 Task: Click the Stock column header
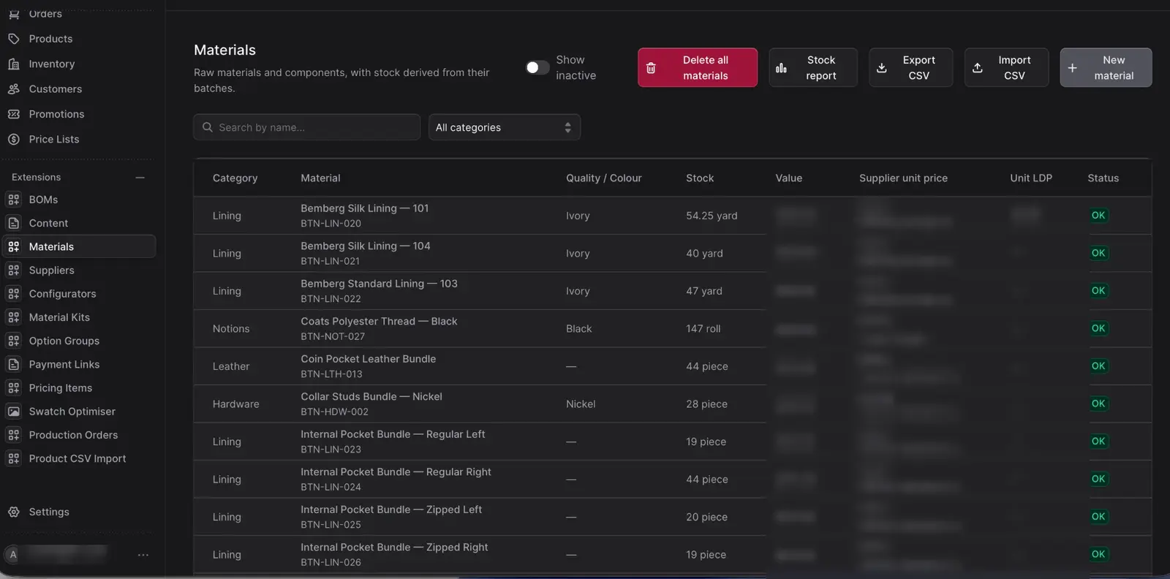pos(700,178)
